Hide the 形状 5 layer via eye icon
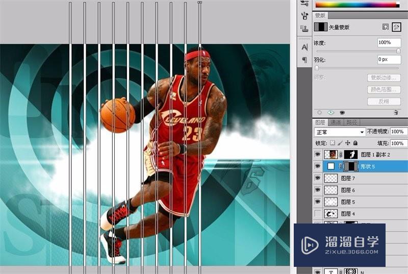The image size is (408, 274). 317,166
